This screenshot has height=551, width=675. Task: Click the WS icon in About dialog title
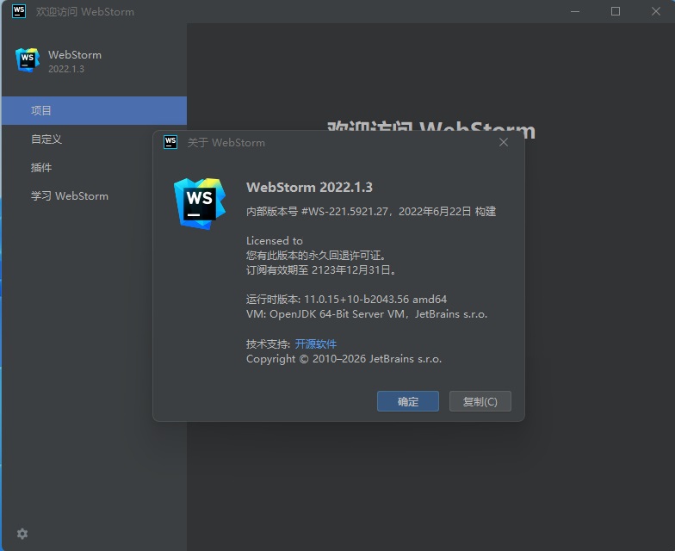coord(170,142)
